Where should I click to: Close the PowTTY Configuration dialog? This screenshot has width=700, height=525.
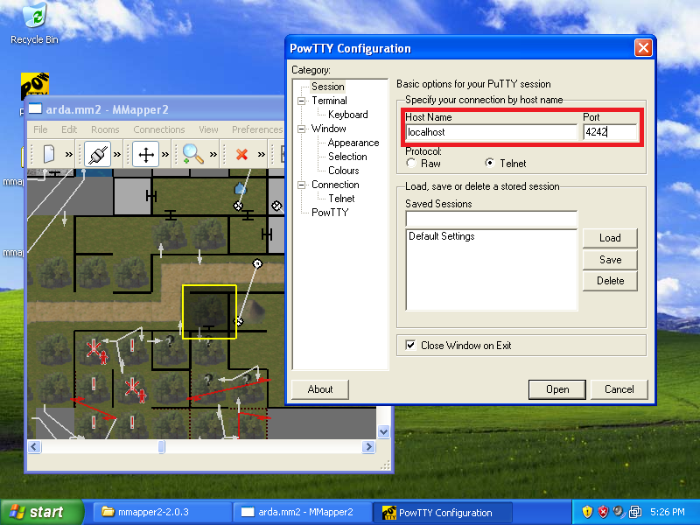coord(643,48)
